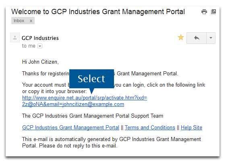Open the more options dropdown beside reply
Screen dimensions: 228x164
point(211,38)
